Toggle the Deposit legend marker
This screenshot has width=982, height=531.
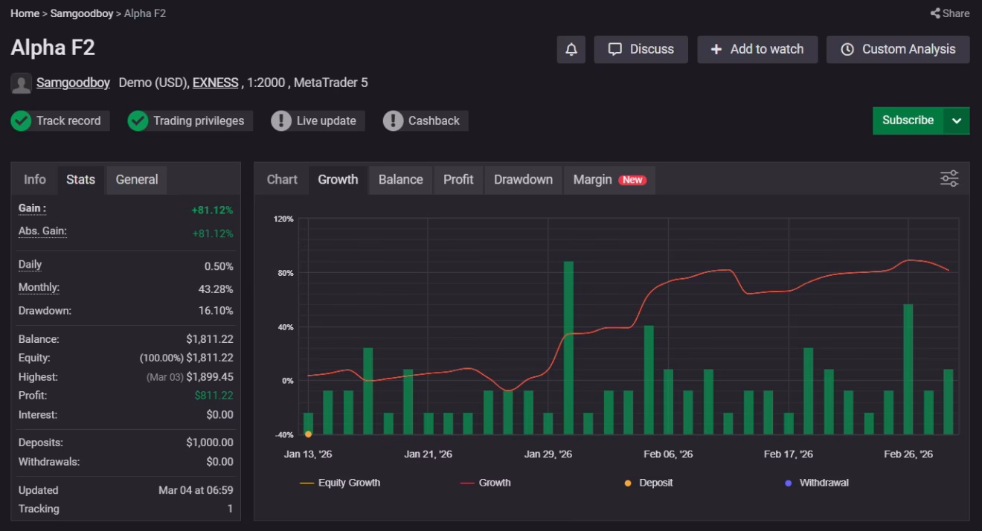pos(628,483)
